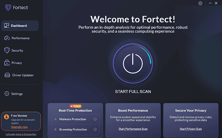
Task: Switch to the Dashboard tab
Action: point(20,26)
